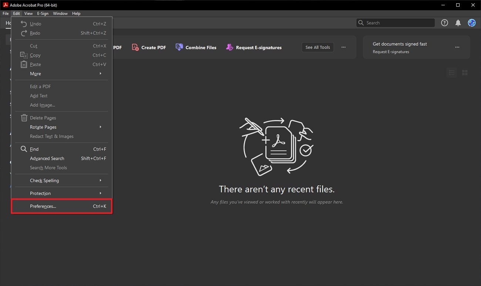
Task: Open the E-Sign menu
Action: click(43, 13)
